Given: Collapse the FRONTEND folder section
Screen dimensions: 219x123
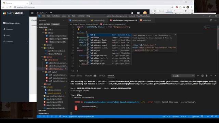Looking at the screenshot, I should coord(43,27).
